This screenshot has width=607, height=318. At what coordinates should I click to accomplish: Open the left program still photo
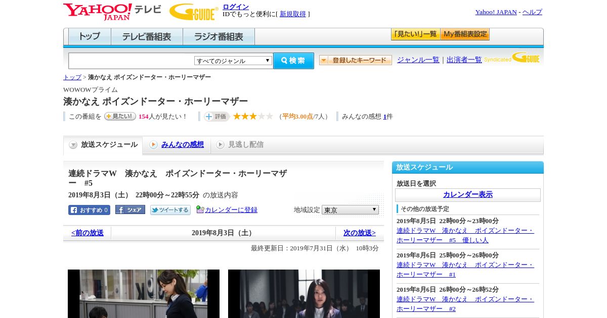click(144, 294)
